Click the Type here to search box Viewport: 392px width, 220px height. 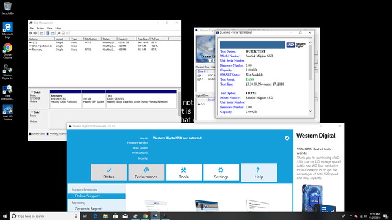pos(45,216)
